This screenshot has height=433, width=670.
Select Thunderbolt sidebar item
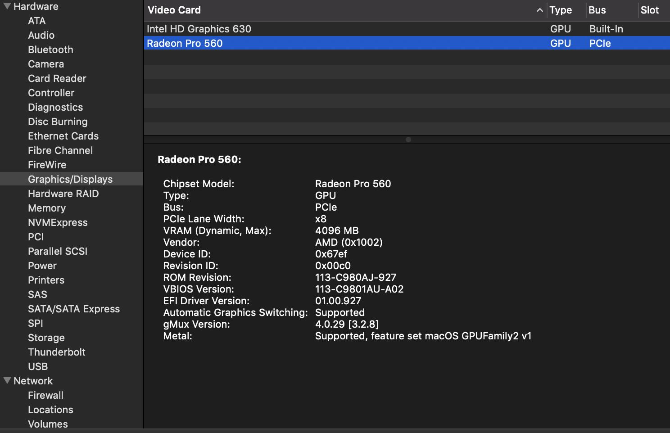point(57,352)
